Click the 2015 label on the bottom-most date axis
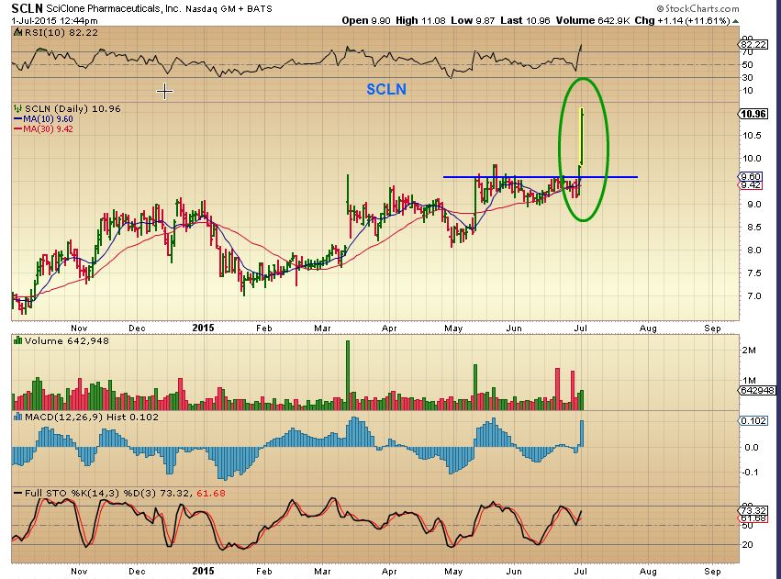Image resolution: width=781 pixels, height=579 pixels. click(x=203, y=571)
